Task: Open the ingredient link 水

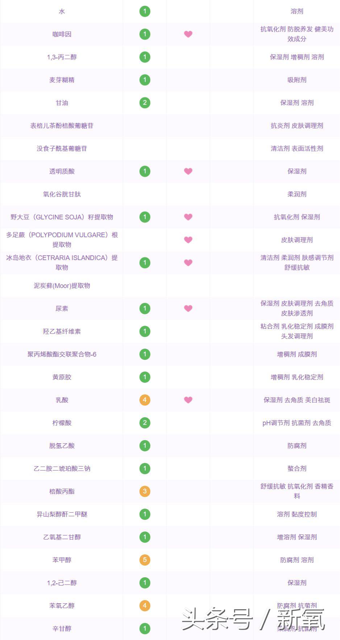Action: click(62, 11)
